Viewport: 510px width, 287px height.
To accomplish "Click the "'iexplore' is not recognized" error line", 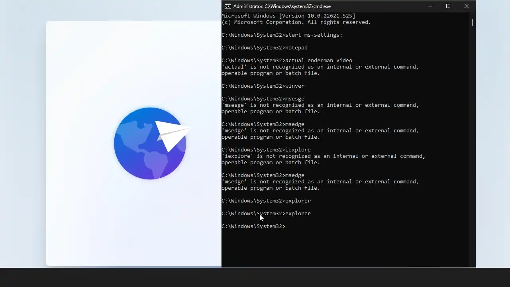I will pyautogui.click(x=324, y=156).
